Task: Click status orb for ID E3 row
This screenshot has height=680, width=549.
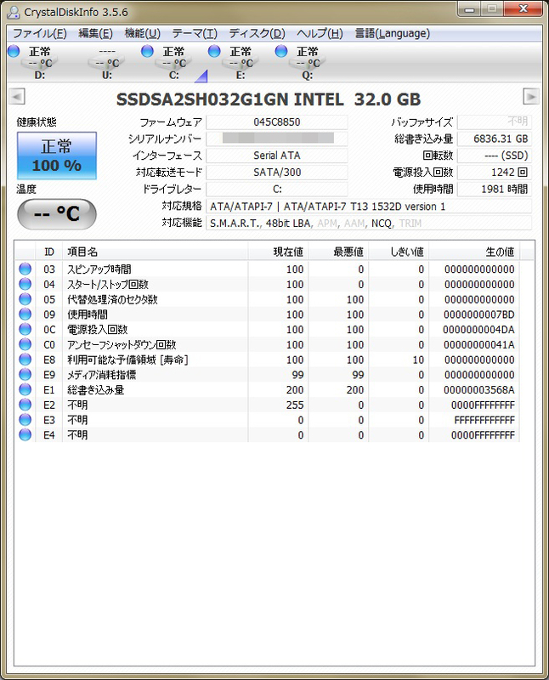Action: 25,420
